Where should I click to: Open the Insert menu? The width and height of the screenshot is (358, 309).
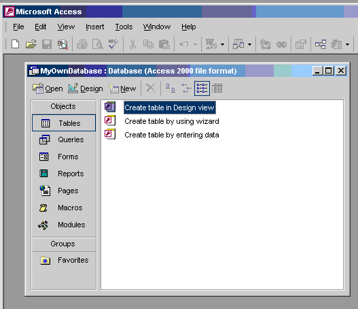[x=94, y=27]
